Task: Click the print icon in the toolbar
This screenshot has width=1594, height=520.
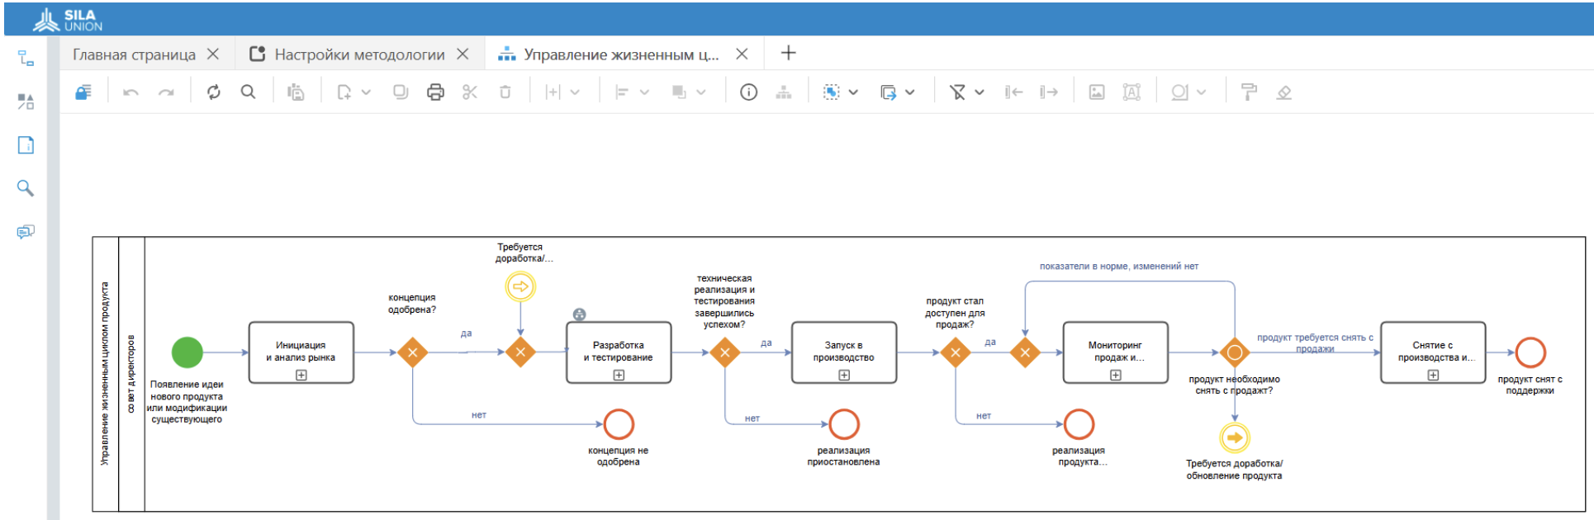Action: click(435, 92)
